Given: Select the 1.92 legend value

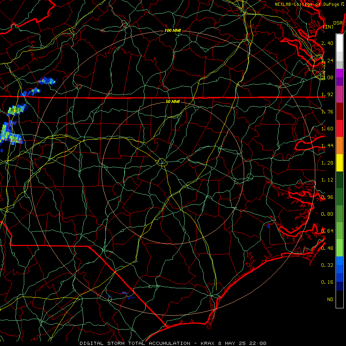Looking at the screenshot, I should pyautogui.click(x=327, y=95).
